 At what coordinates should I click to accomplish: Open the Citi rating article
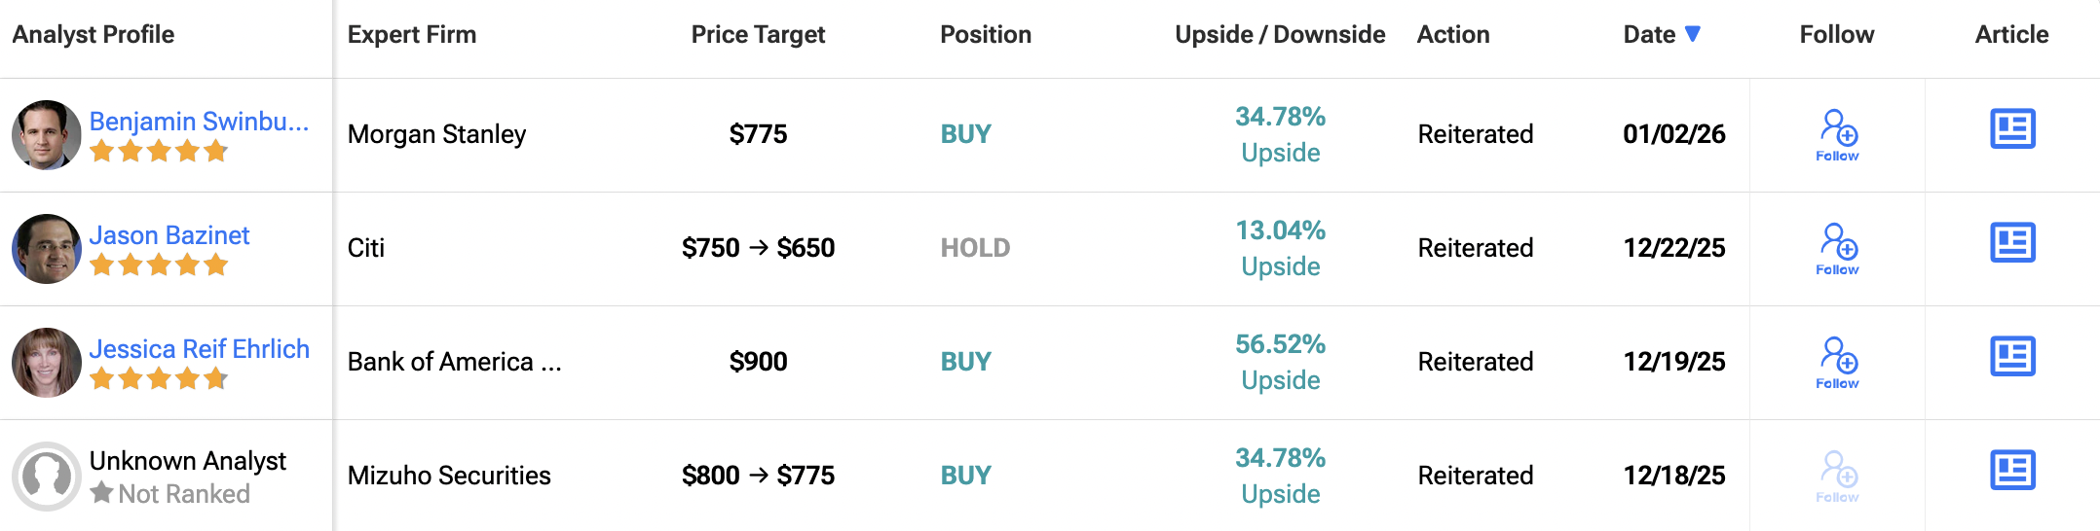pyautogui.click(x=2012, y=243)
